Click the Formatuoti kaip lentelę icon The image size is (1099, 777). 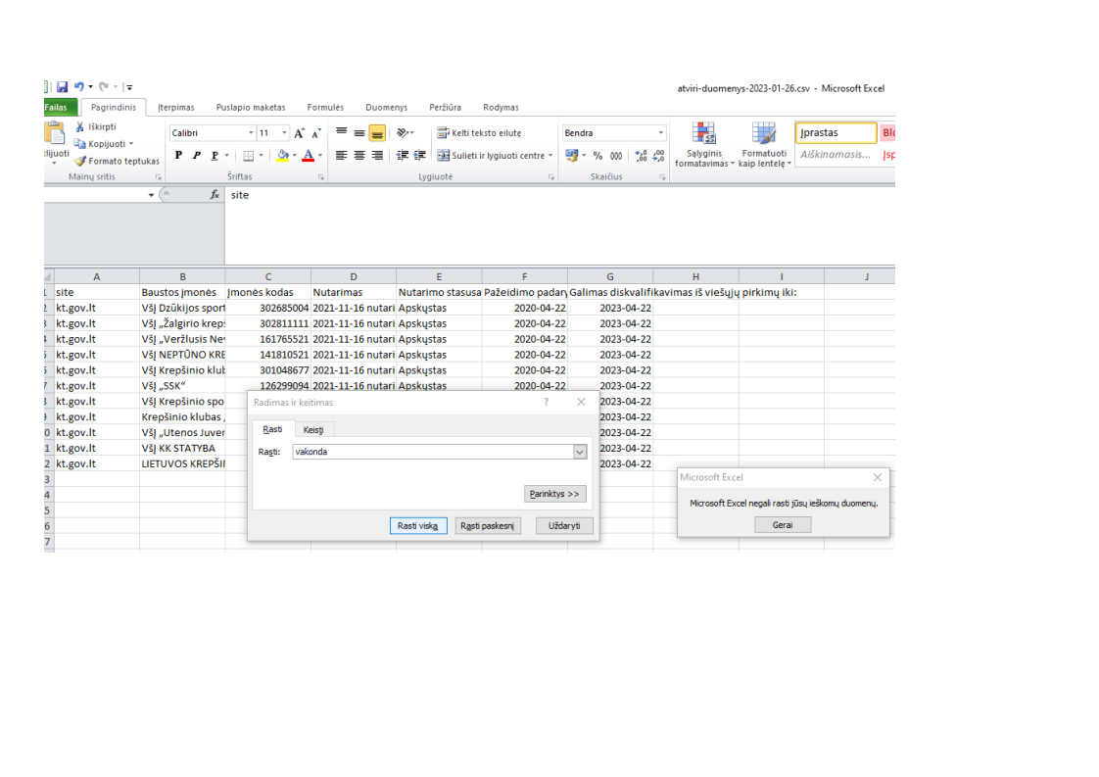point(763,145)
